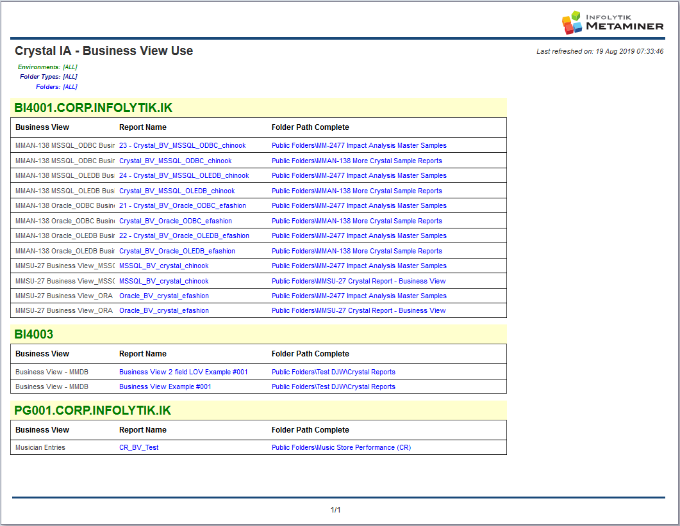Open the CR_BV_Test report link
680x526 pixels.
(139, 447)
